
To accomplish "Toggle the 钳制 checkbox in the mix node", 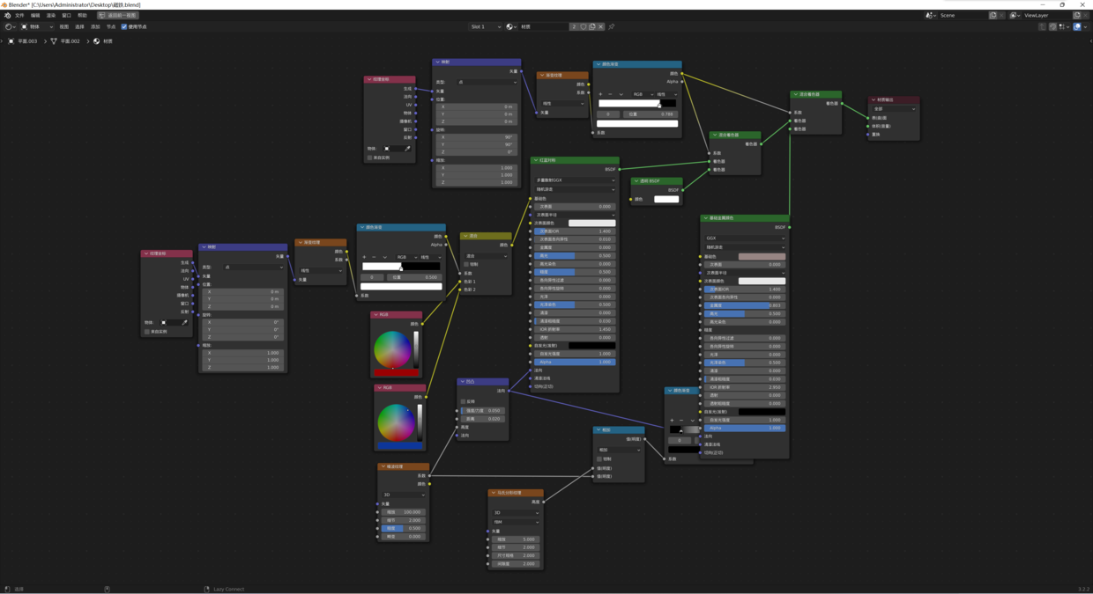I will 466,264.
